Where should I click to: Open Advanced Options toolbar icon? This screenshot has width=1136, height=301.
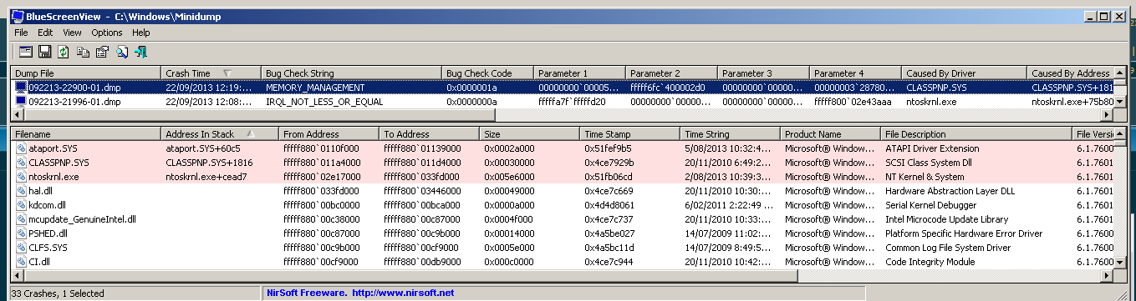tap(26, 52)
